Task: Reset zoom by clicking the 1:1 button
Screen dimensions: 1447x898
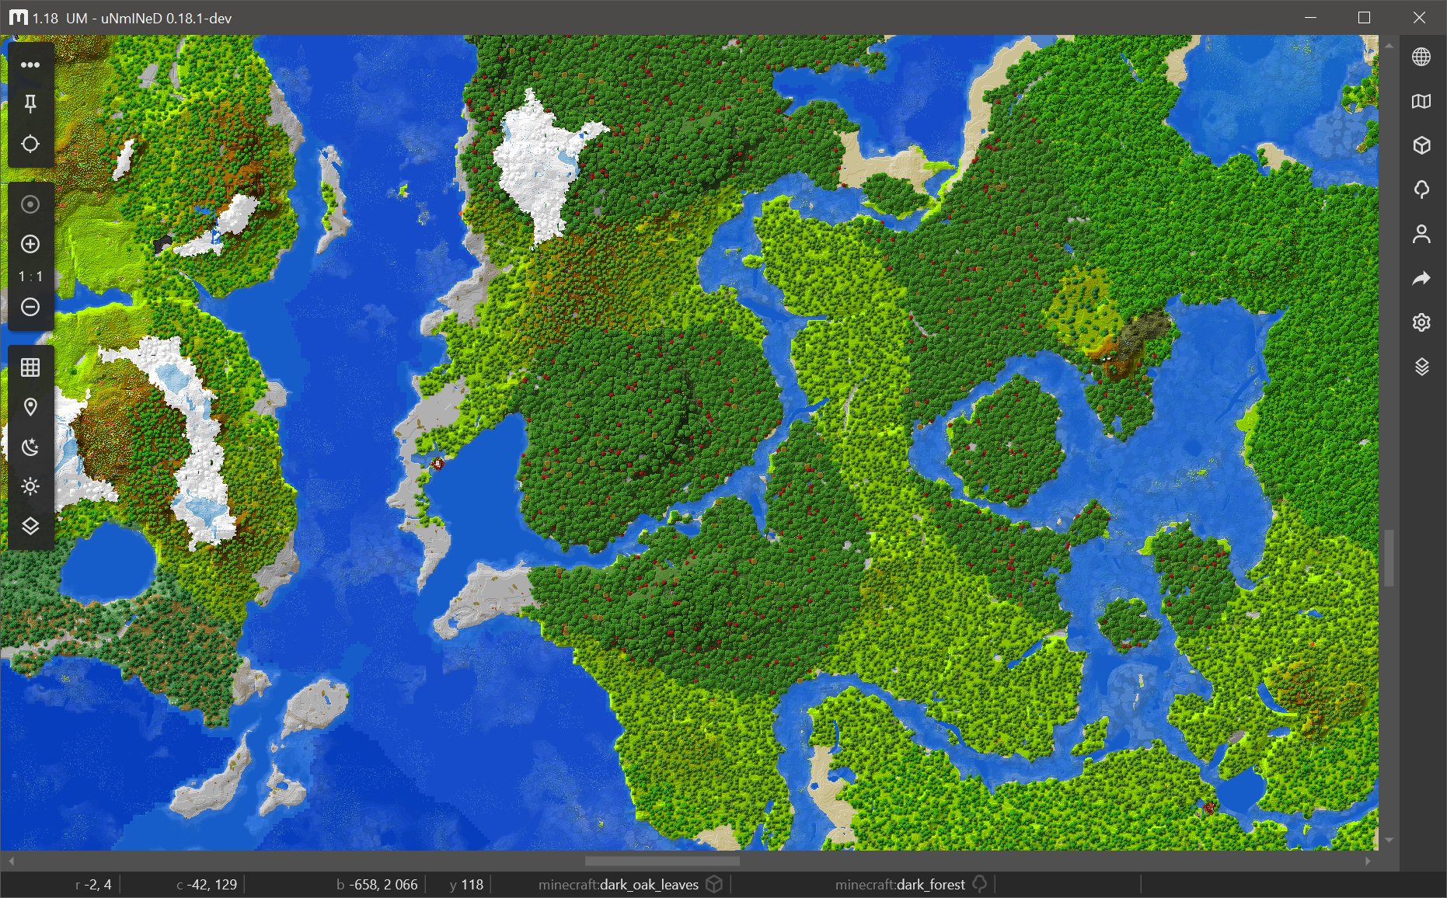Action: 30,276
